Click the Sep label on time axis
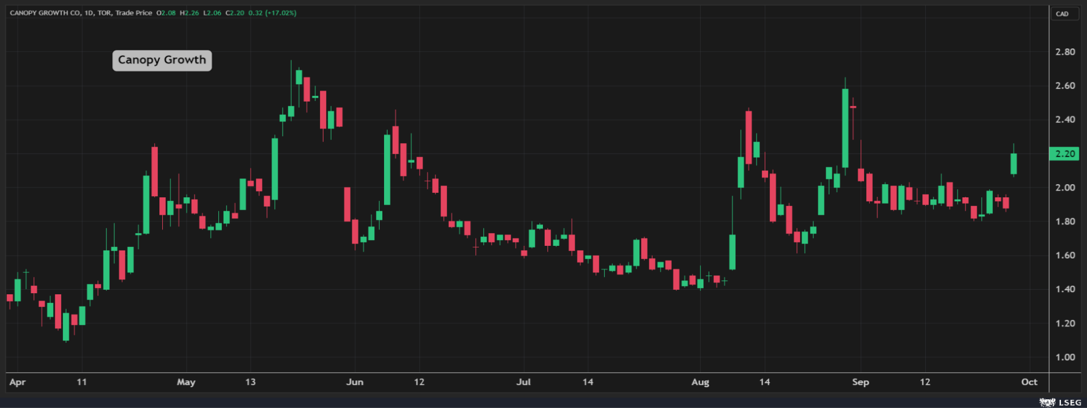This screenshot has width=1087, height=408. (x=860, y=382)
